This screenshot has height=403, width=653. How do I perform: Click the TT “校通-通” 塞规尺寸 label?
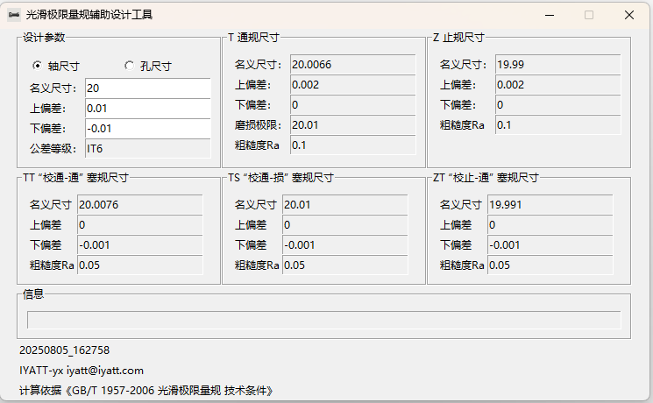pyautogui.click(x=75, y=178)
